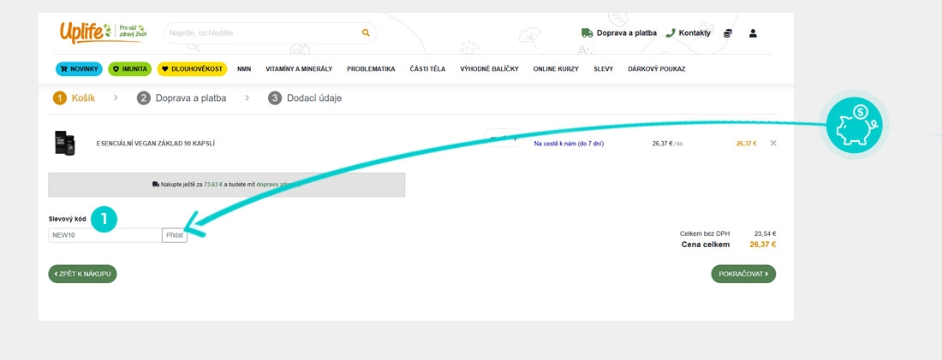942x360 pixels.
Task: Open Doprava a platba header link
Action: click(618, 33)
